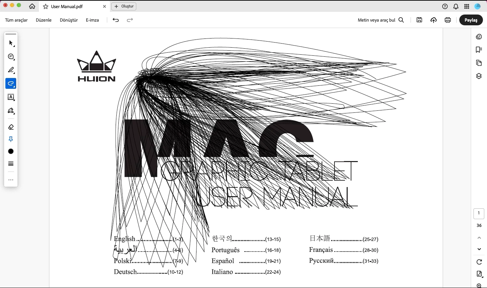This screenshot has width=487, height=288.
Task: Rotate the page view clockwise
Action: [479, 262]
